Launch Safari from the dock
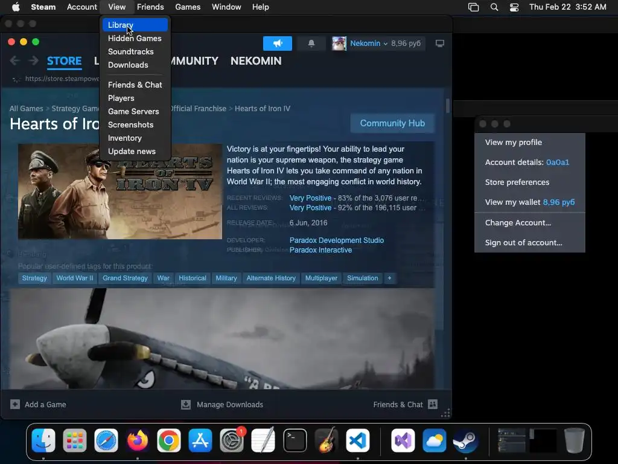This screenshot has height=464, width=618. 106,440
